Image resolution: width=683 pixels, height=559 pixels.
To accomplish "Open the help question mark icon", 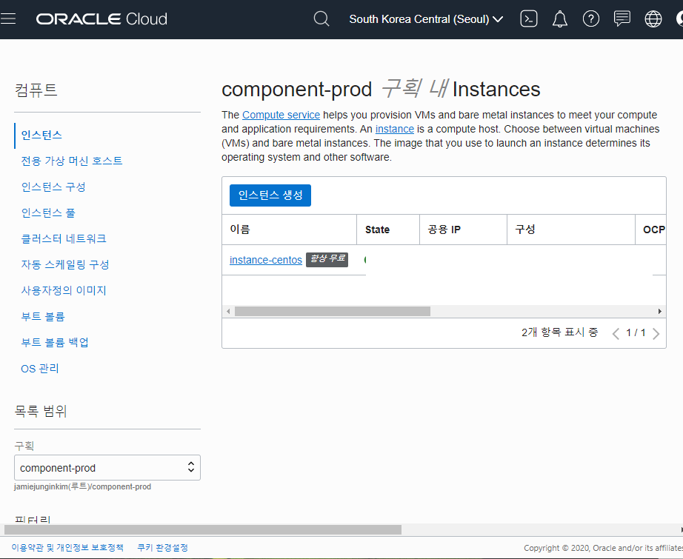I will 591,19.
